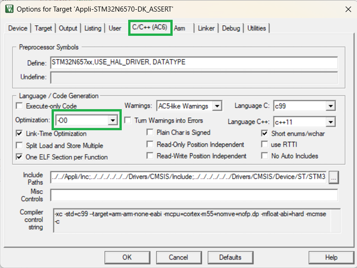Click the Undefine input field

[194, 78]
